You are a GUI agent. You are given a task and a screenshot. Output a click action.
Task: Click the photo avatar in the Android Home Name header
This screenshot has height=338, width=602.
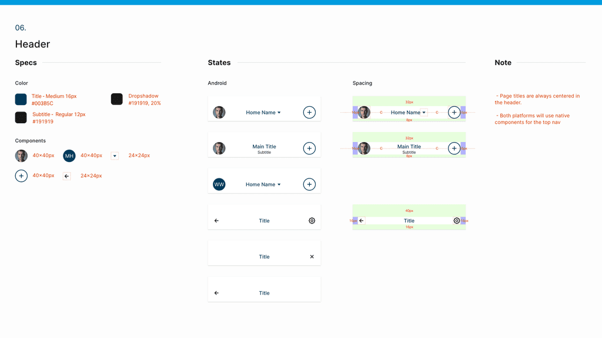[x=219, y=112]
